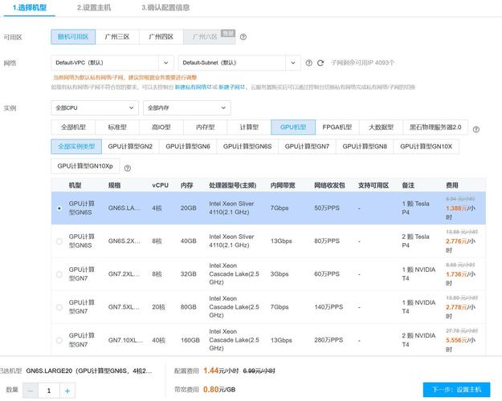This screenshot has width=502, height=401.
Task: Click the 1.388元/小时 price cell
Action: (460, 213)
